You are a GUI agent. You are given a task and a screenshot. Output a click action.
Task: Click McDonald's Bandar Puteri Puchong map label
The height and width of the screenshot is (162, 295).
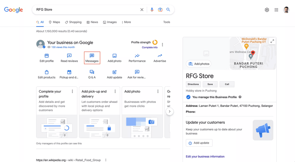coord(254,40)
